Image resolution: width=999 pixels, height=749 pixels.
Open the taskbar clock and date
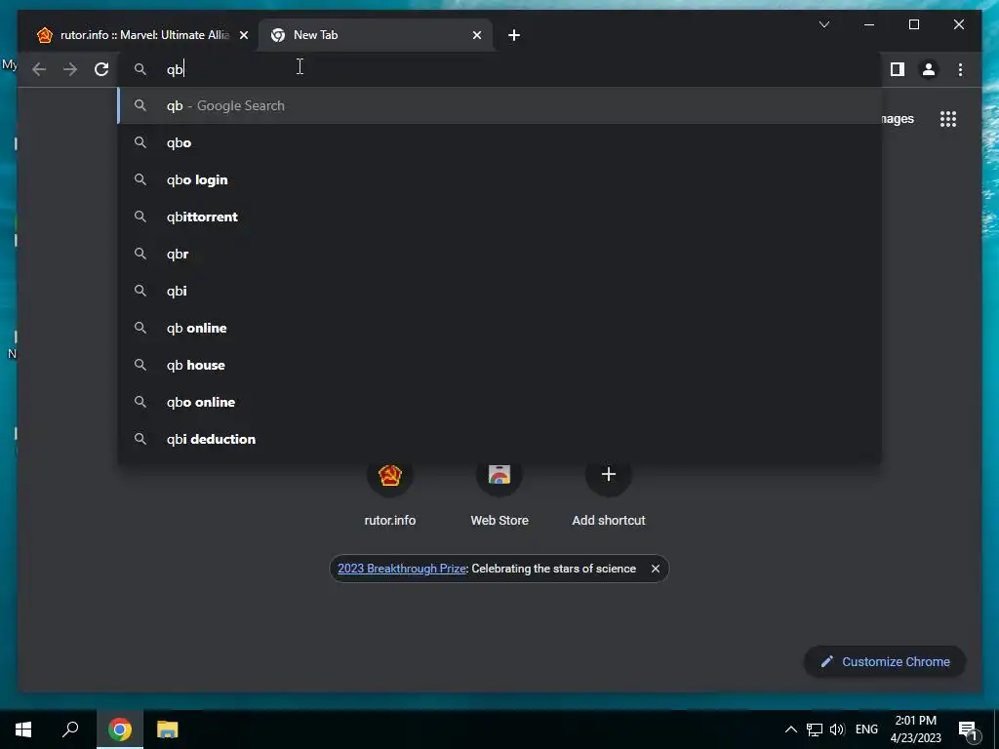click(915, 729)
